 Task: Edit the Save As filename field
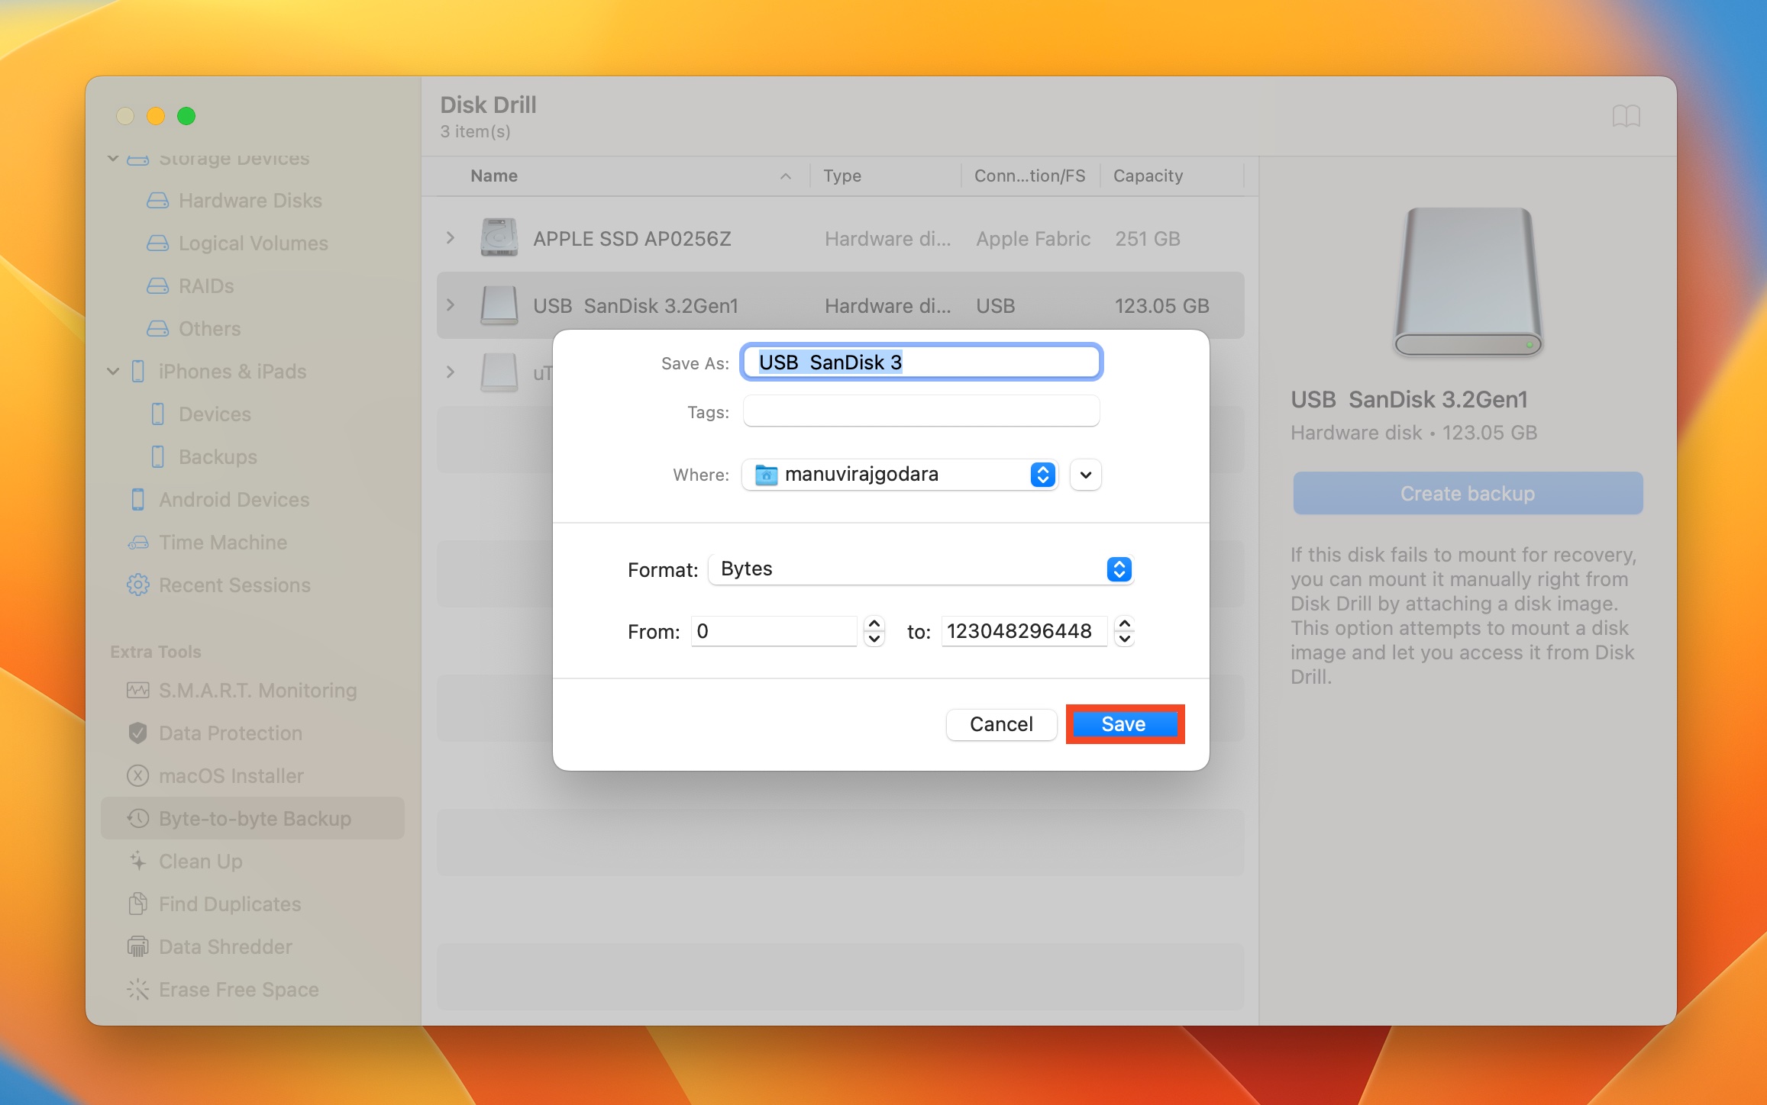click(x=920, y=362)
